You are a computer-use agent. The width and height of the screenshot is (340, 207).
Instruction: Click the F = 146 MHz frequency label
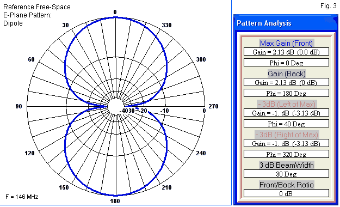pos(22,197)
